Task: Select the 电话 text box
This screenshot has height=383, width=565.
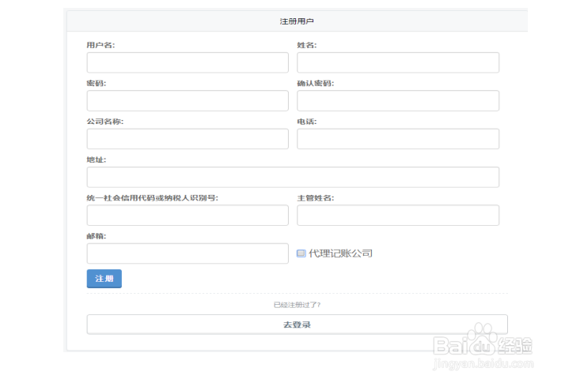Action: tap(398, 139)
